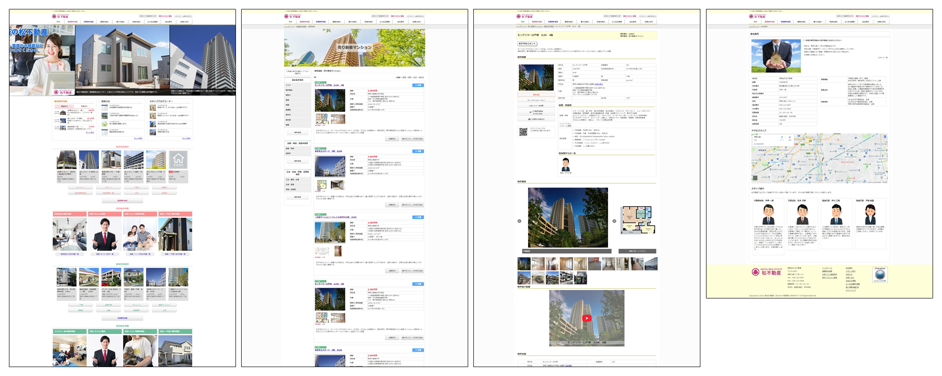The image size is (942, 376).
Task: Click お気に入り登録 on the property detail page
Action: tap(536, 106)
